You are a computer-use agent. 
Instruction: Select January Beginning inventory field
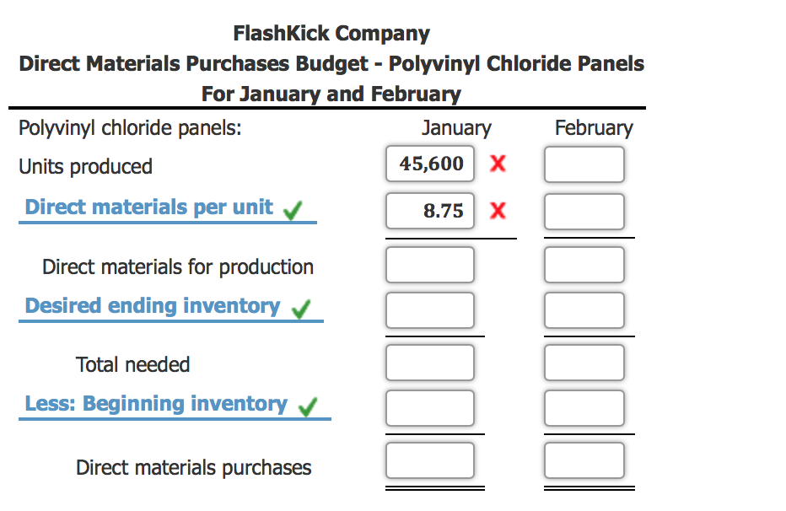pos(430,407)
